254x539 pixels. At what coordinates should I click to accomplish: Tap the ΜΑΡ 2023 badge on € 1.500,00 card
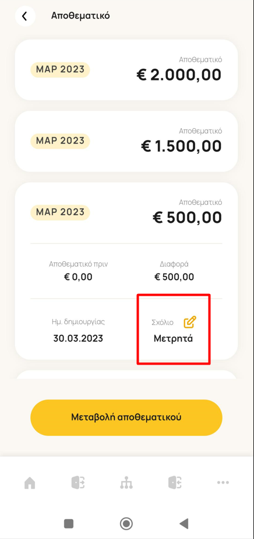[x=60, y=141]
